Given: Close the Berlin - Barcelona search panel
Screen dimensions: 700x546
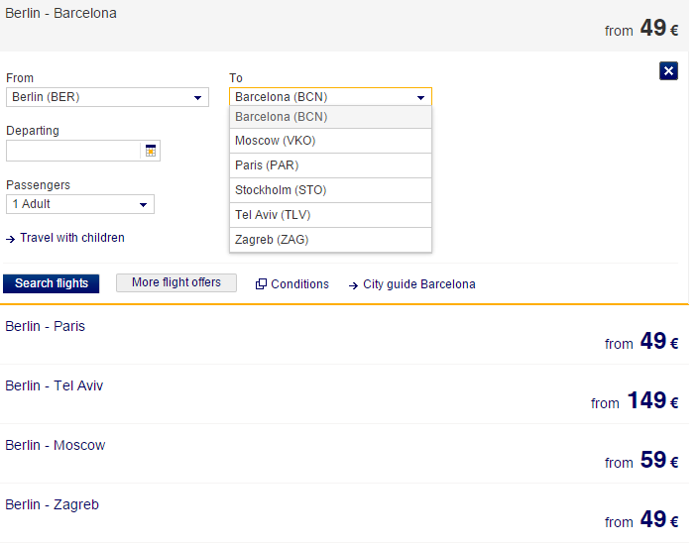Looking at the screenshot, I should click(x=668, y=70).
